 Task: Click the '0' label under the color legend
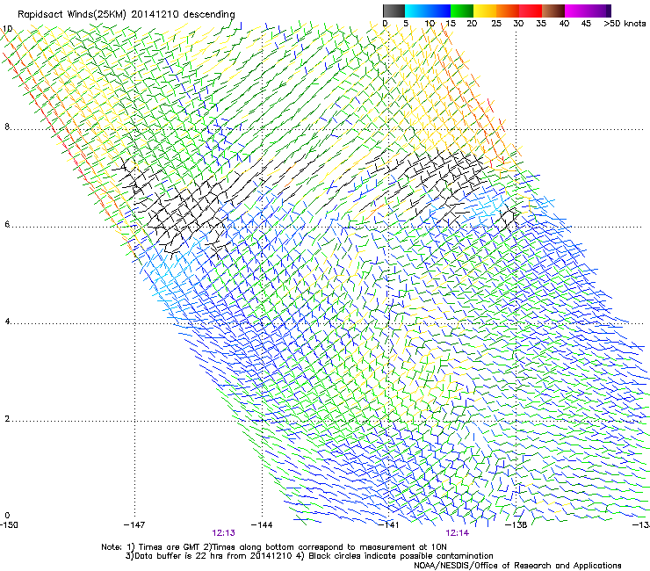385,24
